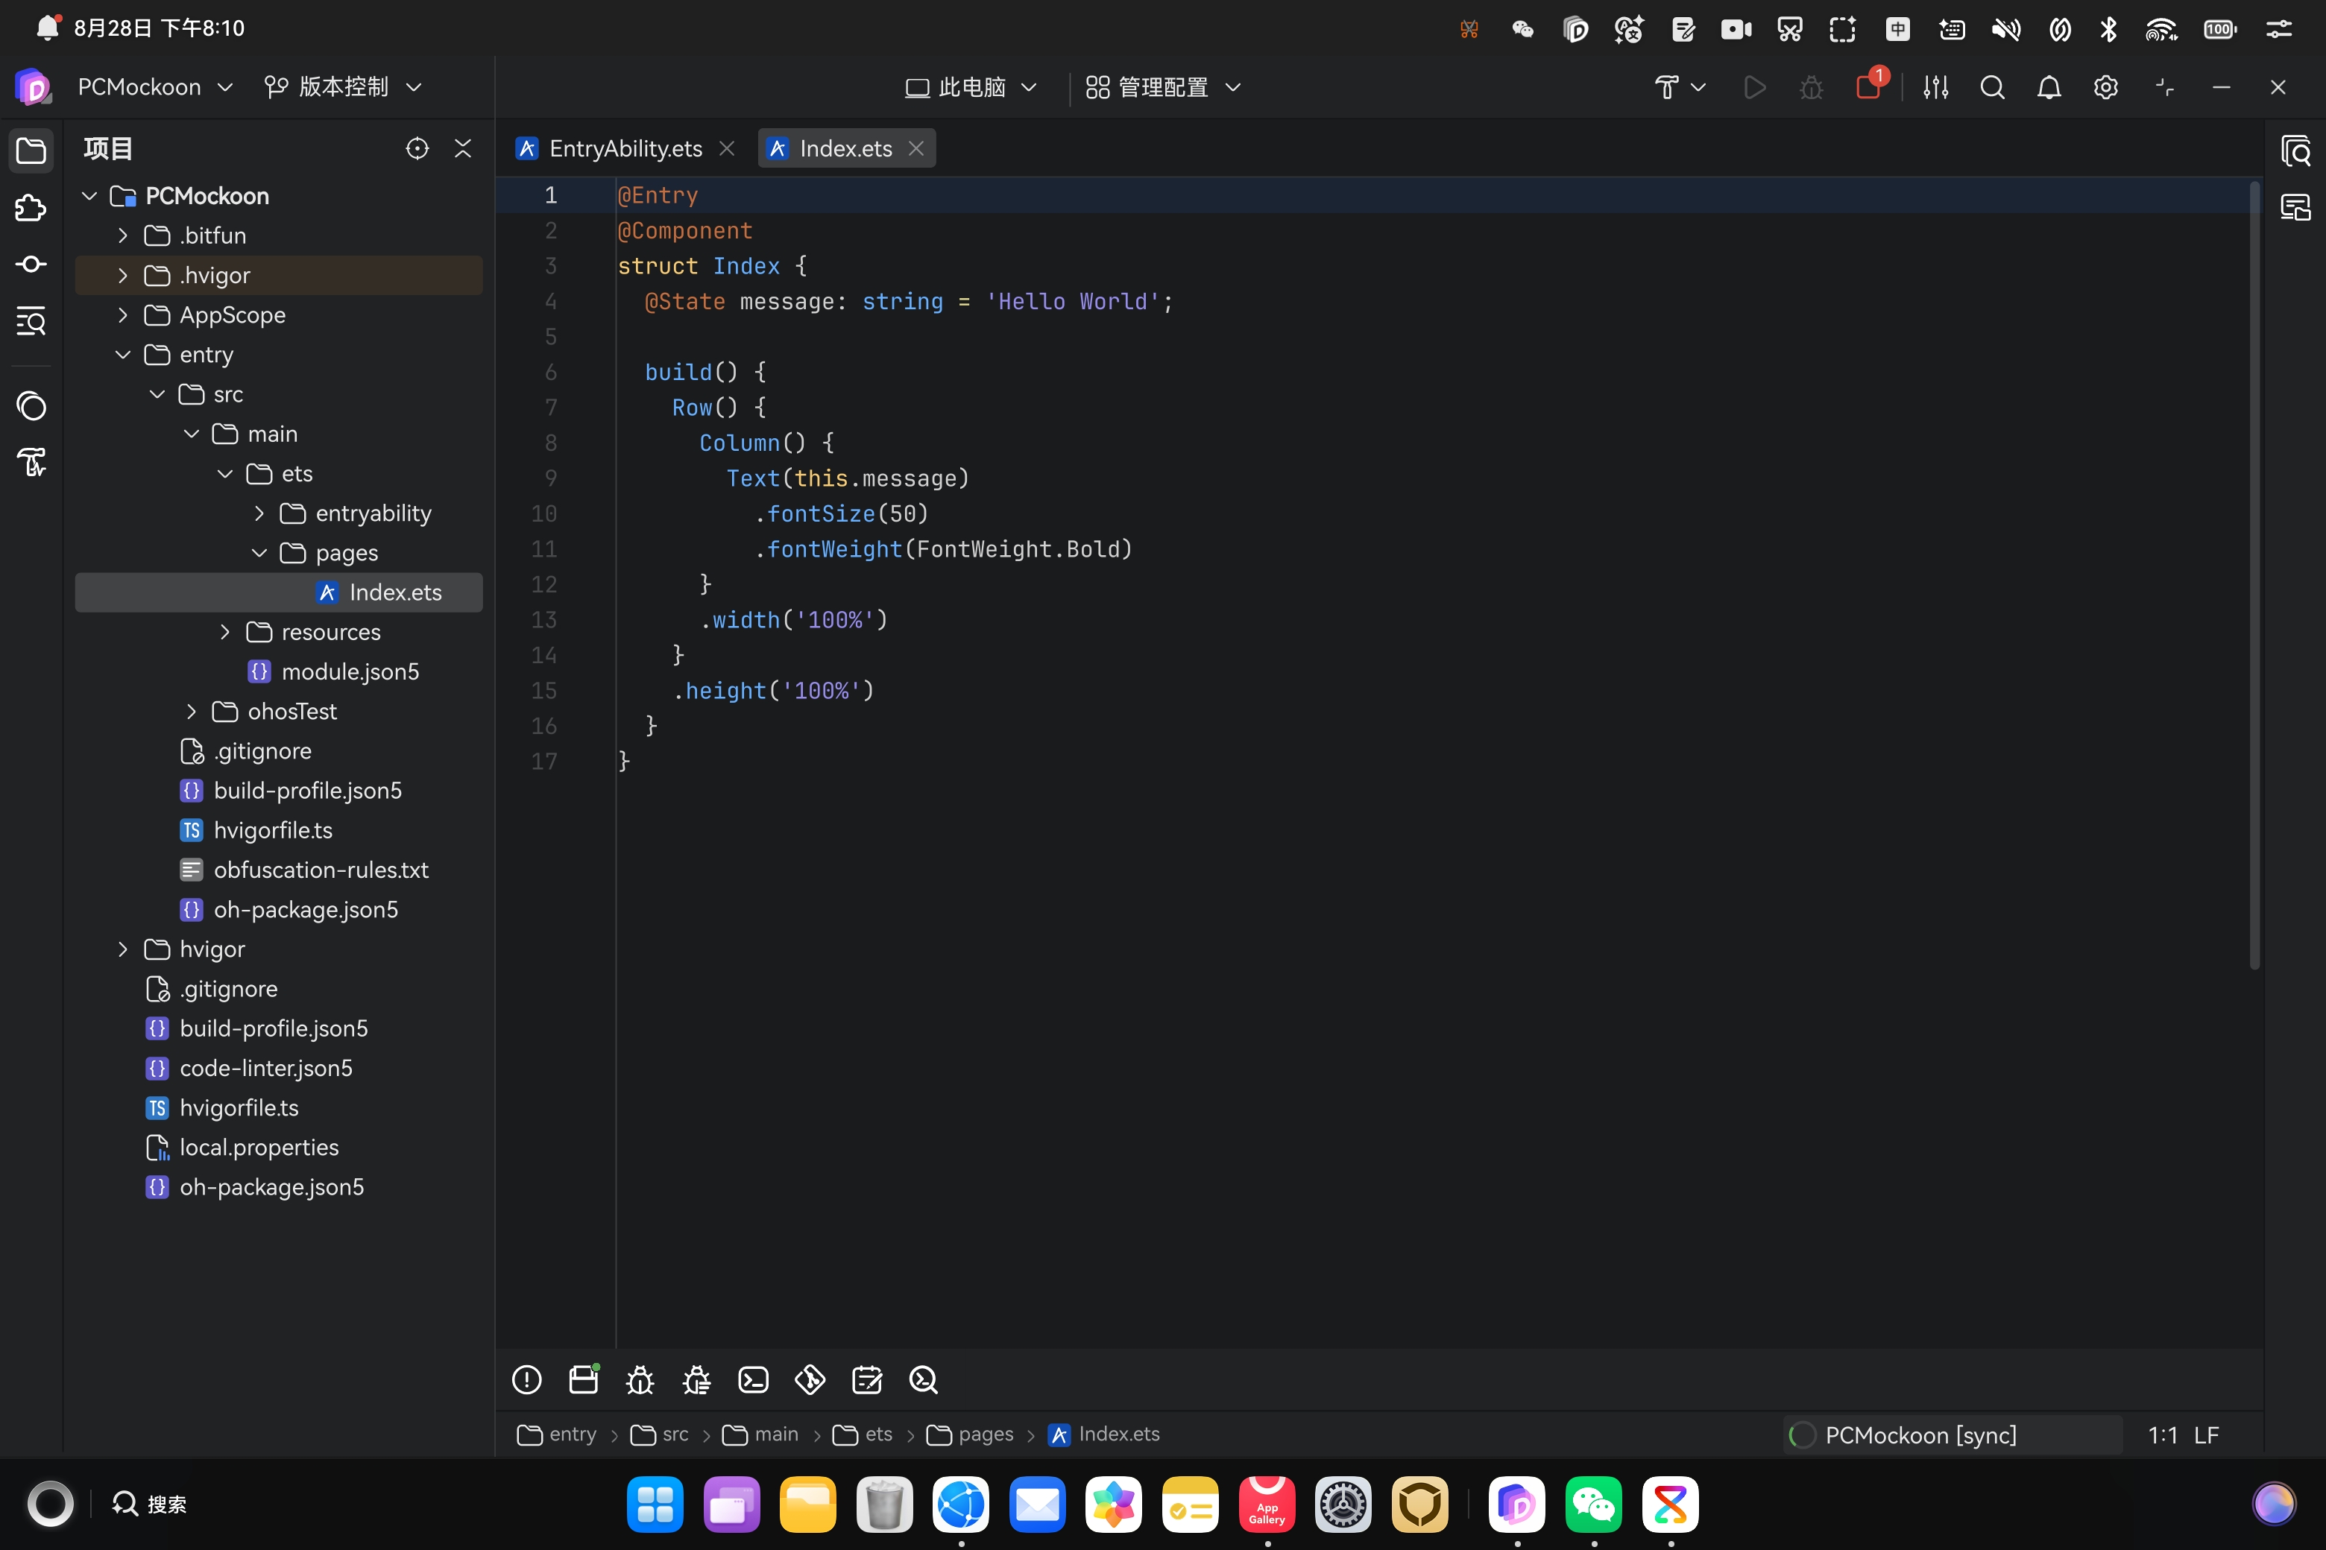Screen dimensions: 2326x1550
Task: Open the sliders configuration icon
Action: pos(1935,87)
